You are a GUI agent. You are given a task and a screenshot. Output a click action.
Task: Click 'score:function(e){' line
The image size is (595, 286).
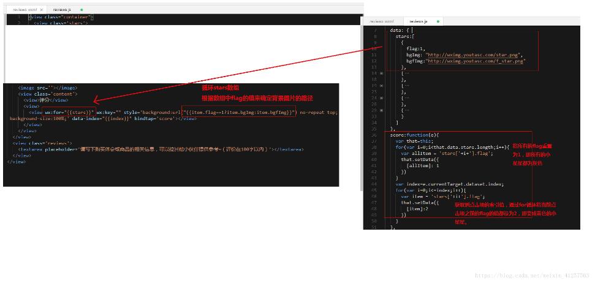414,135
